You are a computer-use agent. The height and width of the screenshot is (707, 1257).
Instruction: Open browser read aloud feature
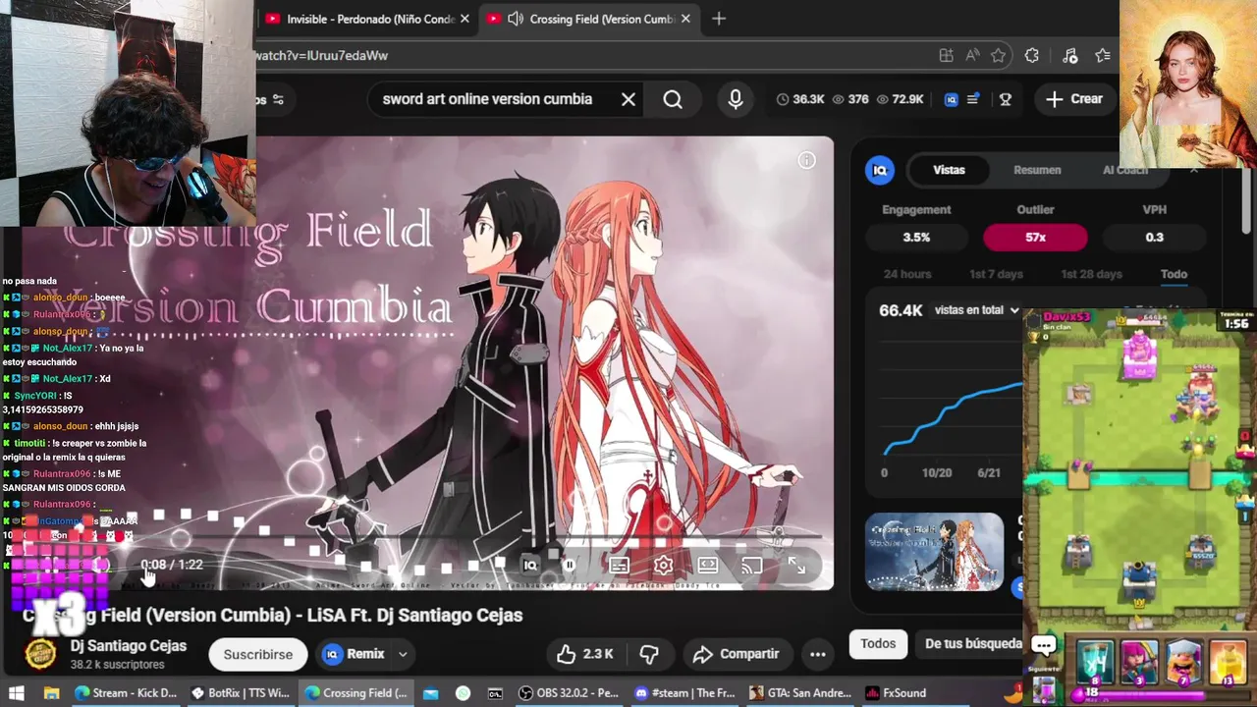(972, 56)
